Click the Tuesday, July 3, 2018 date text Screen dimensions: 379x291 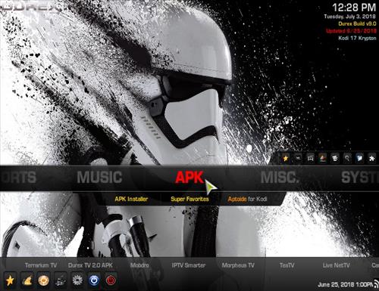(x=350, y=17)
